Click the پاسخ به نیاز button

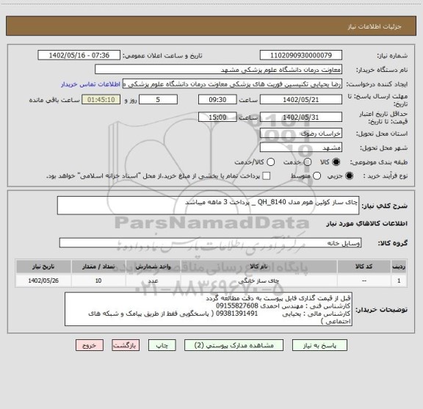point(319,345)
